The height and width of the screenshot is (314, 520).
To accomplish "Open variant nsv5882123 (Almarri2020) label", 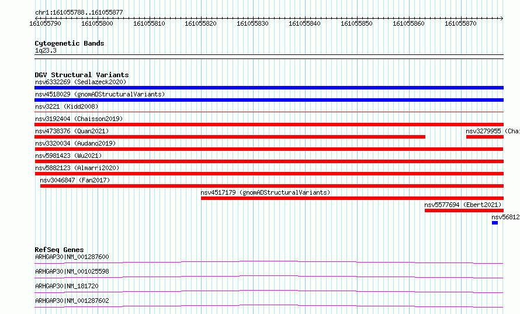I will pyautogui.click(x=77, y=168).
